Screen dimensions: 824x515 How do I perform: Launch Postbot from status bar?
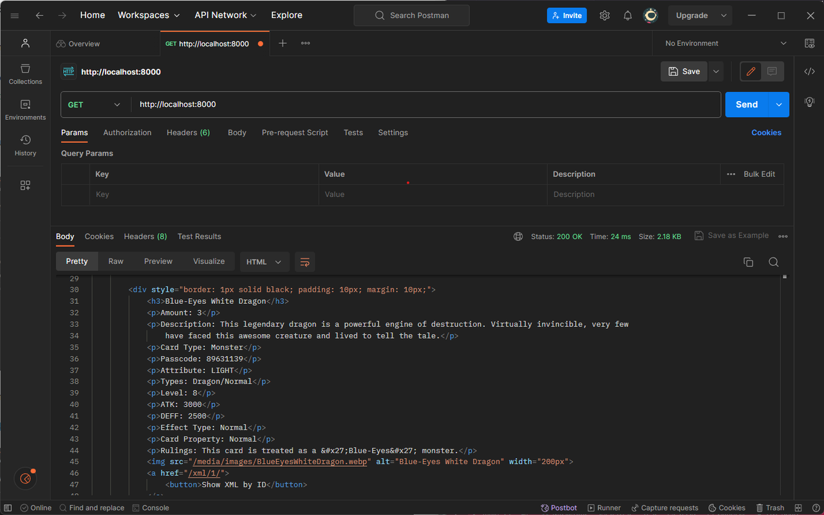coord(559,508)
